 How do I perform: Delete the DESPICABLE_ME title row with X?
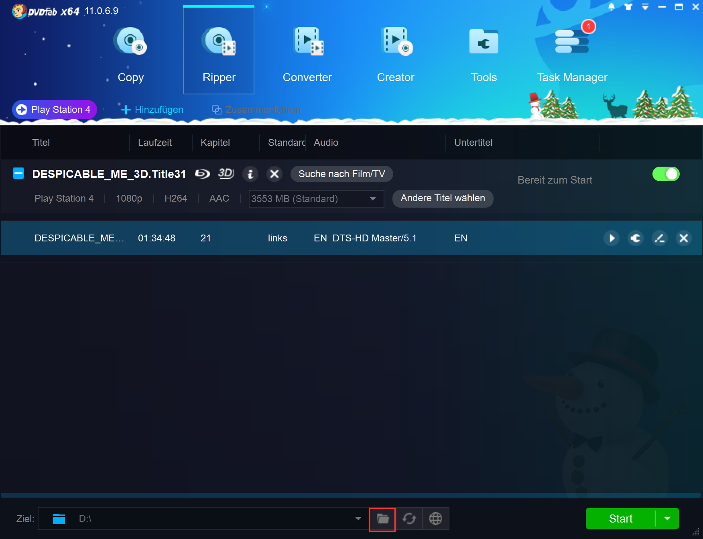pos(684,238)
